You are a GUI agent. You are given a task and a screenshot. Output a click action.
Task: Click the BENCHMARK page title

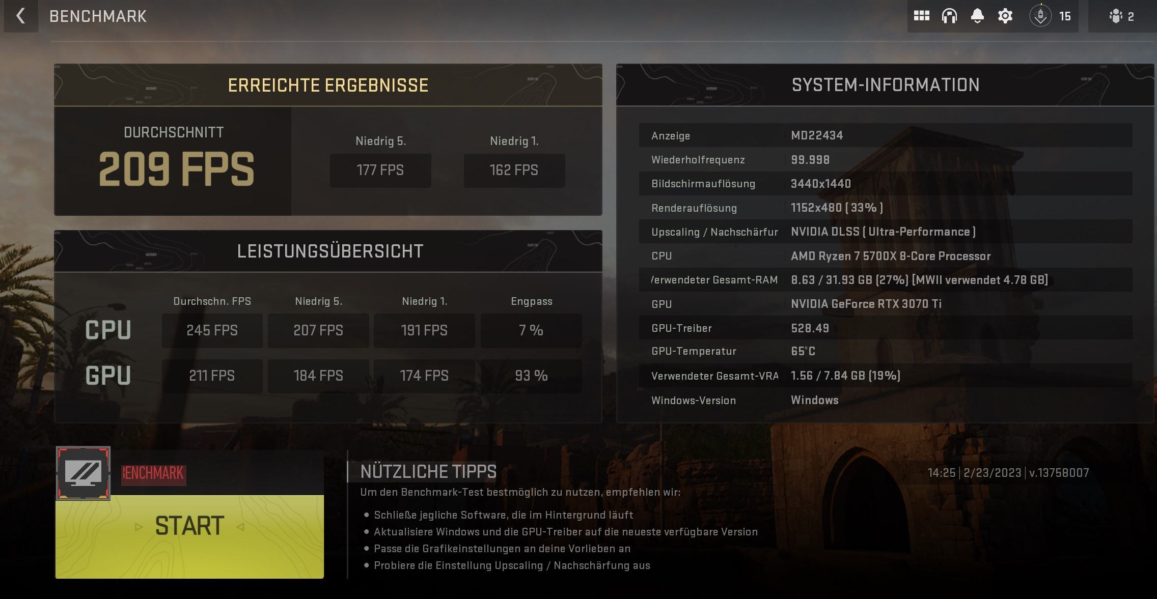[98, 16]
